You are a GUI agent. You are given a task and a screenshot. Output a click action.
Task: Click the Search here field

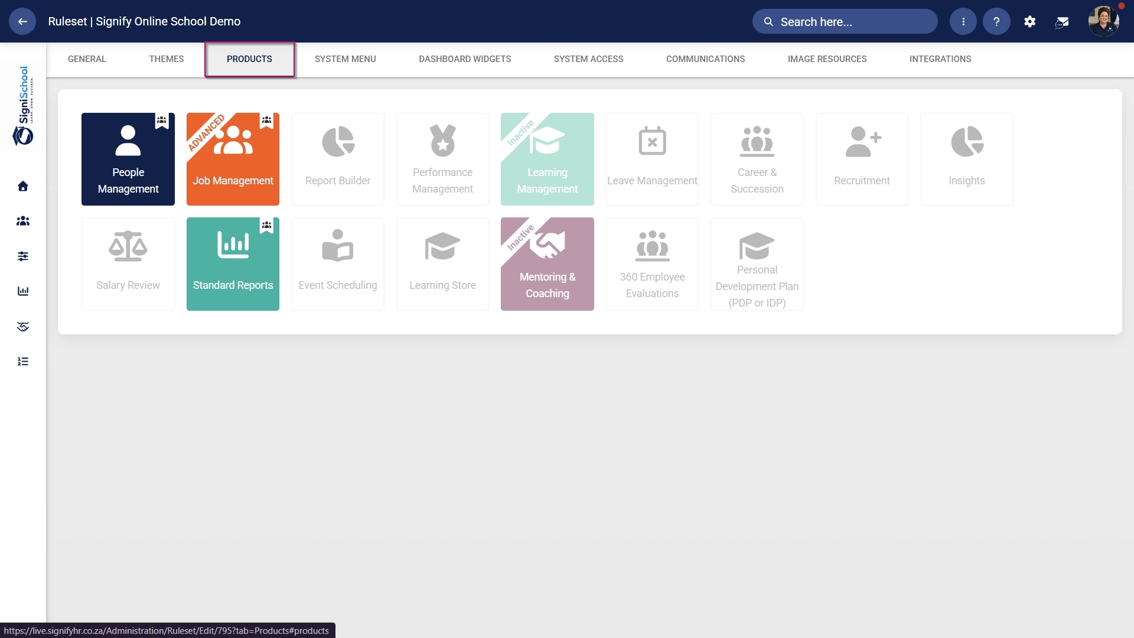pyautogui.click(x=845, y=21)
